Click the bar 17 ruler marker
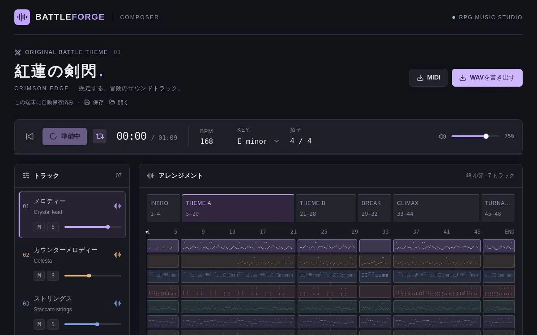This screenshot has width=537, height=335. 263,232
